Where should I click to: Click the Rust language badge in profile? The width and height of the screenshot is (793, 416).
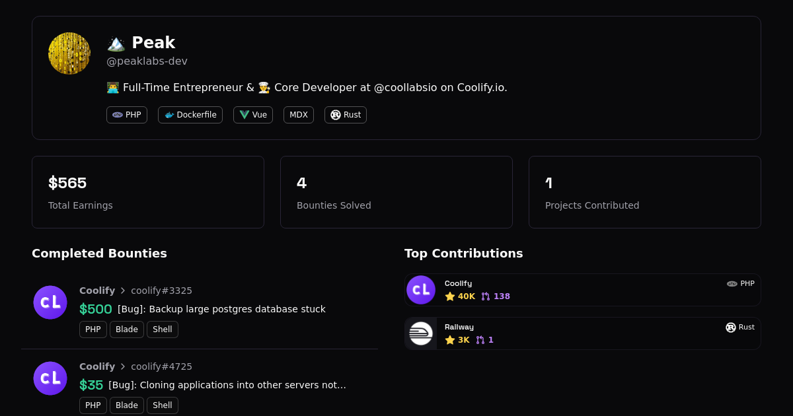[x=346, y=115]
